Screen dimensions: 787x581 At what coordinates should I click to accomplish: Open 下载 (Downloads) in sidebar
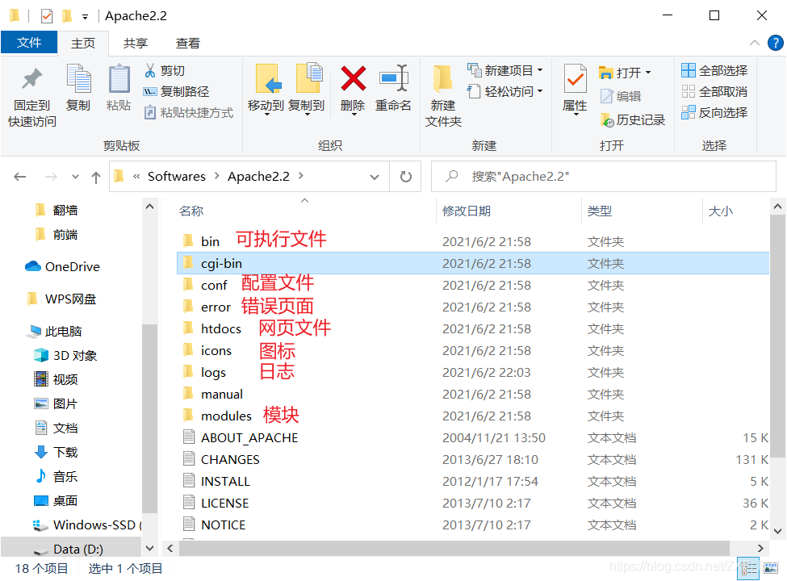(56, 452)
